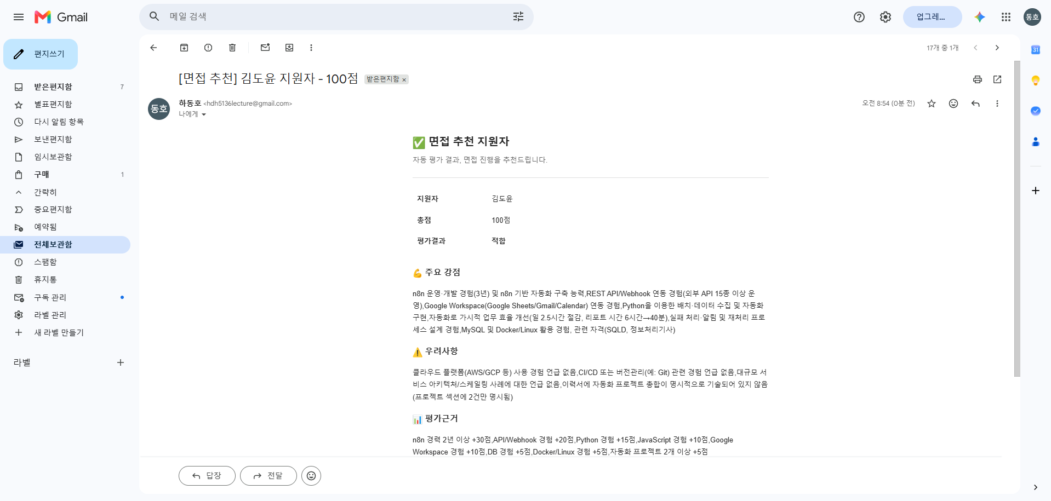Open toolbar more options three dots
Screen dimensions: 1051x501
311,48
